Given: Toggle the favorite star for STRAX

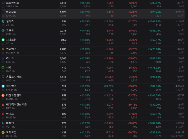Looking at the screenshot, I should click(3, 7).
